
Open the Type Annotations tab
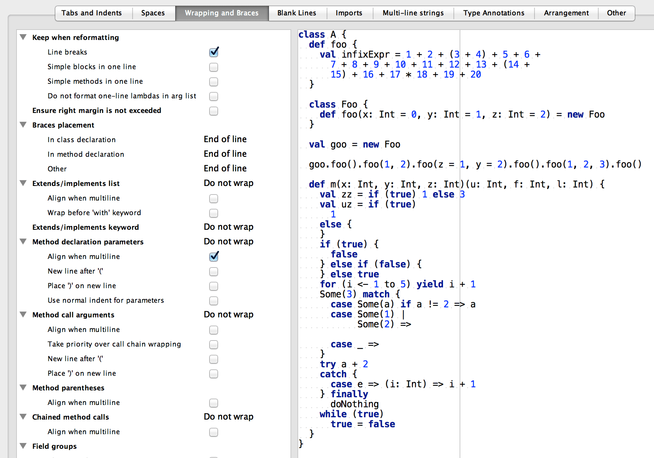tap(494, 13)
